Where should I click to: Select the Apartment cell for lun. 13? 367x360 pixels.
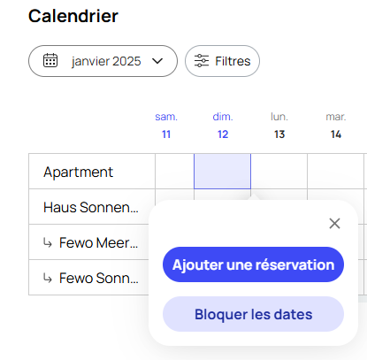point(279,171)
